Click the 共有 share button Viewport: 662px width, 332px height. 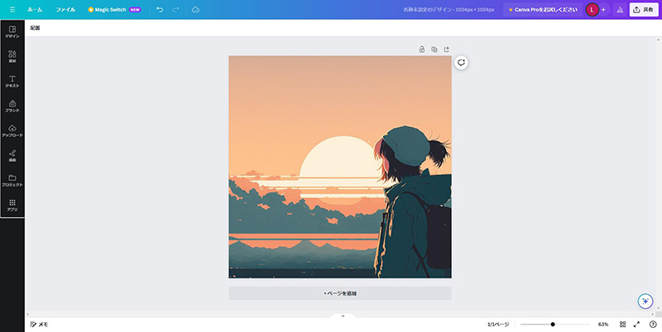pyautogui.click(x=644, y=10)
